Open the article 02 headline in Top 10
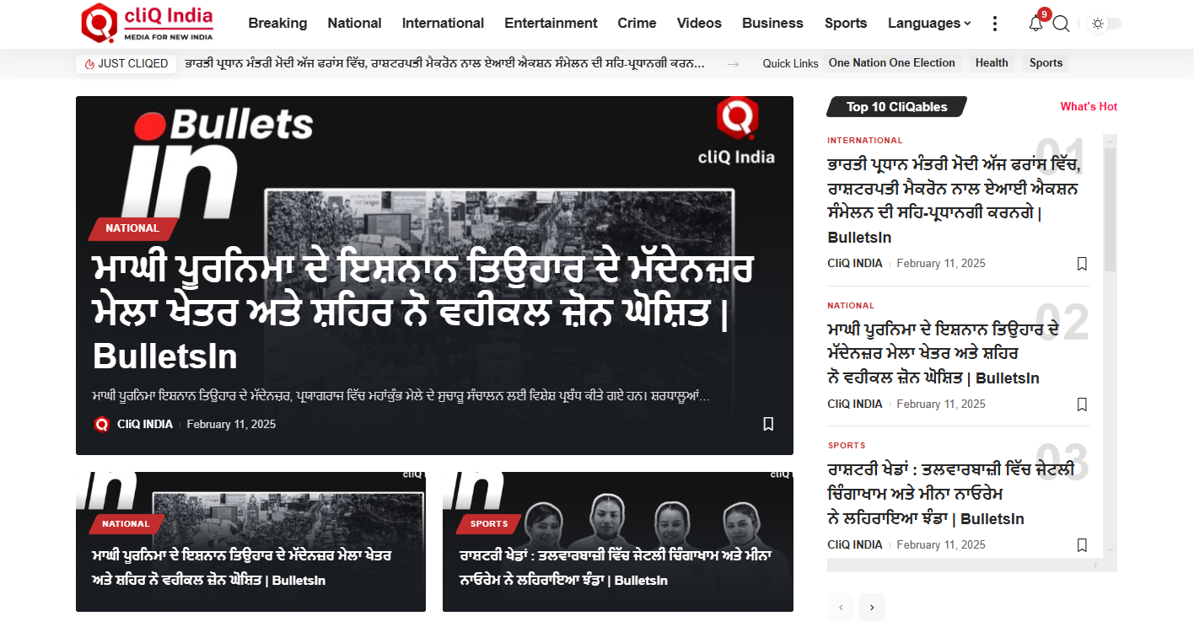1194x643 pixels. click(943, 352)
